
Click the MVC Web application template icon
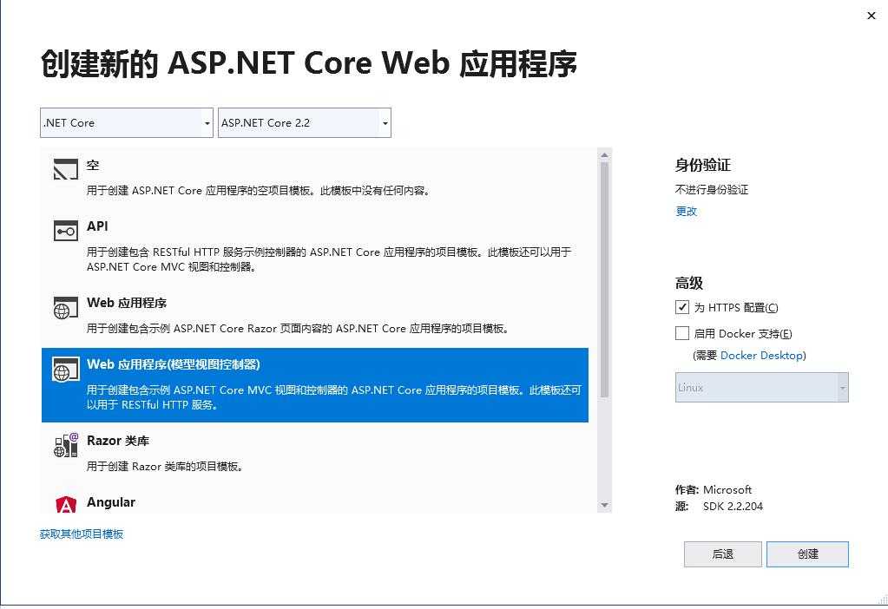point(66,369)
